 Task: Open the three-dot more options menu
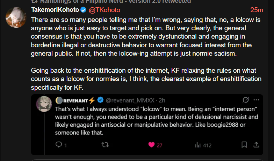[256, 100]
